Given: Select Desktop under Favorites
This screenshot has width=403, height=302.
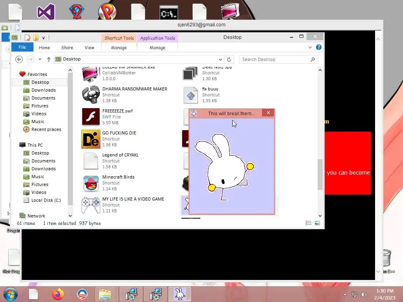Looking at the screenshot, I should pos(40,82).
